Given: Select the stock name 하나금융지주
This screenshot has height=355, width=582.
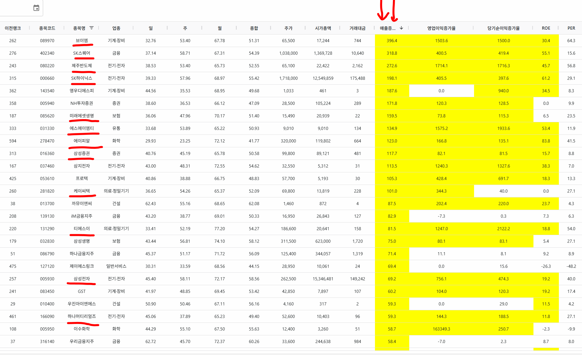Looking at the screenshot, I should tap(82, 254).
